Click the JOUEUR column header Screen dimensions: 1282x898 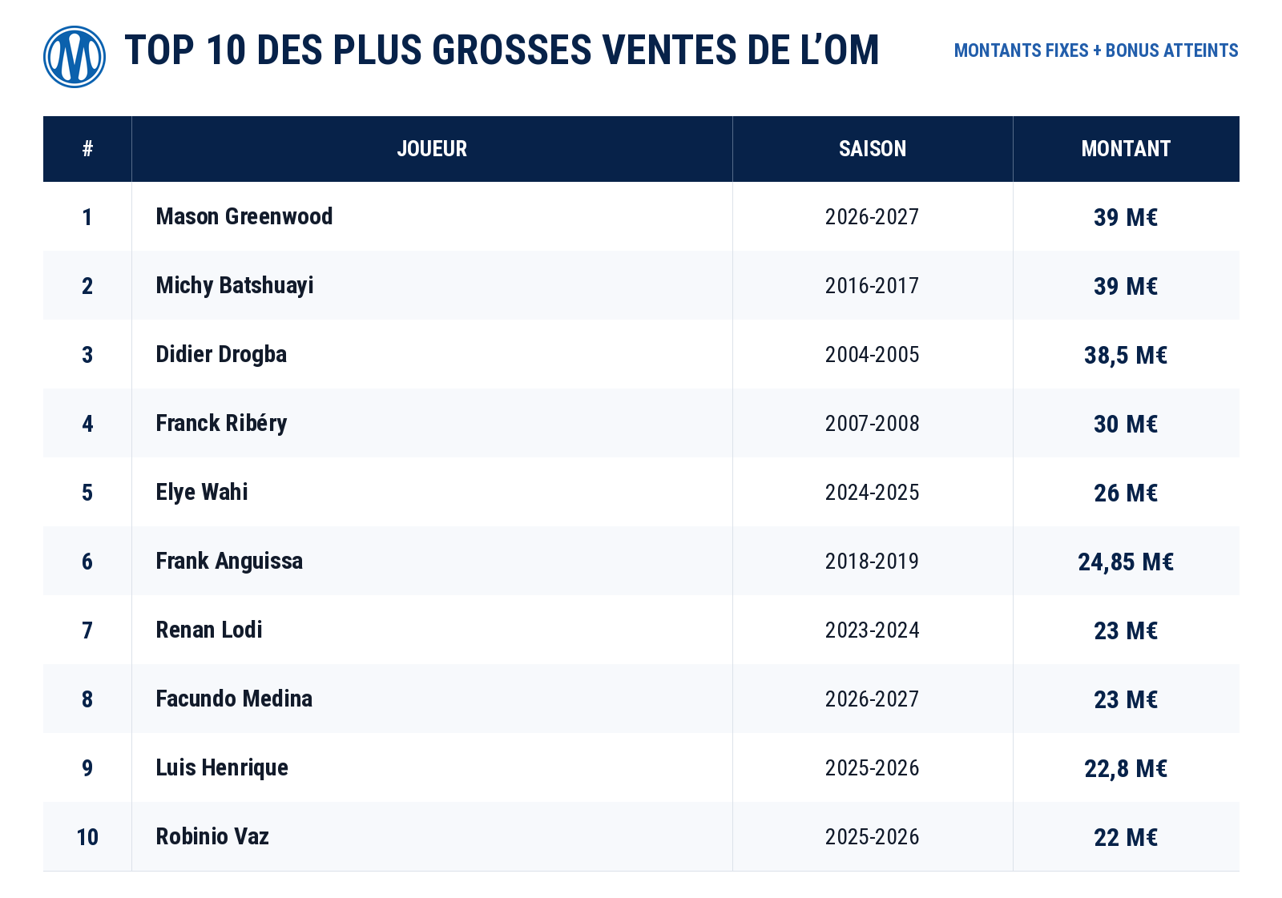(x=432, y=149)
